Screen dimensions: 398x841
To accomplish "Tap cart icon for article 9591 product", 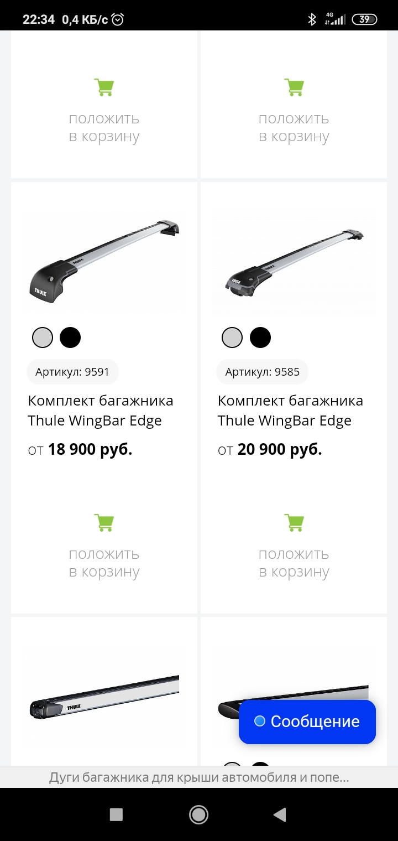I will (104, 522).
